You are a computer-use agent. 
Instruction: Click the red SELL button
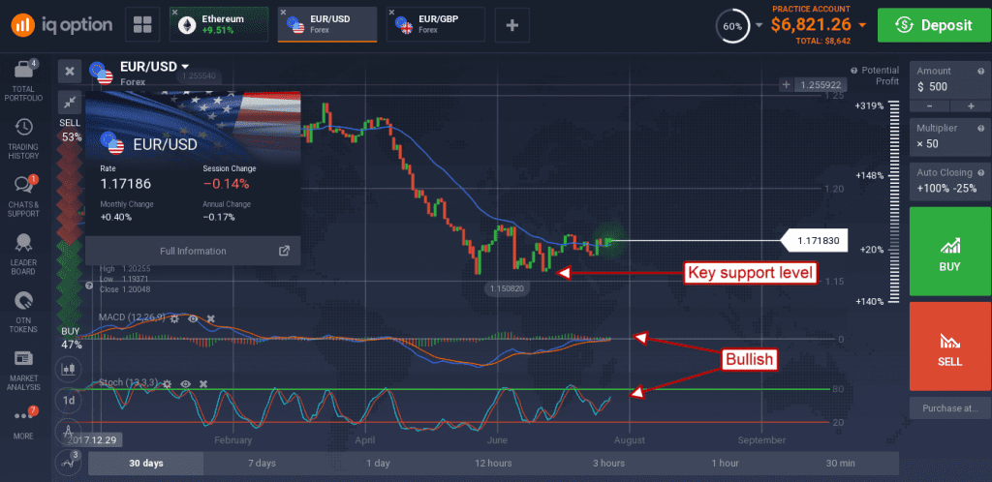(x=950, y=346)
